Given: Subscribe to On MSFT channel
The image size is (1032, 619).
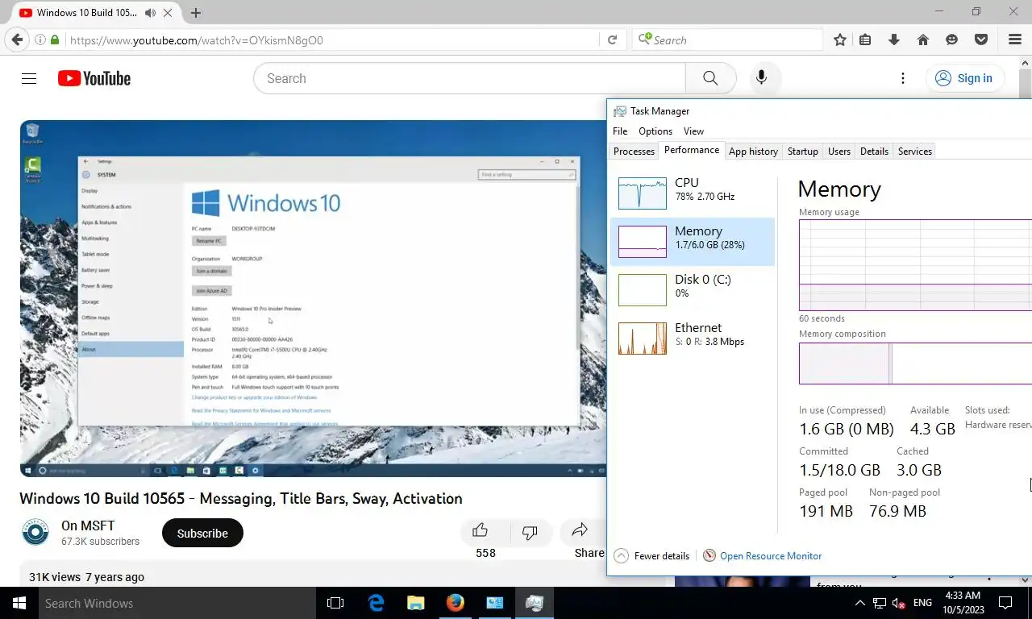Looking at the screenshot, I should pyautogui.click(x=202, y=533).
